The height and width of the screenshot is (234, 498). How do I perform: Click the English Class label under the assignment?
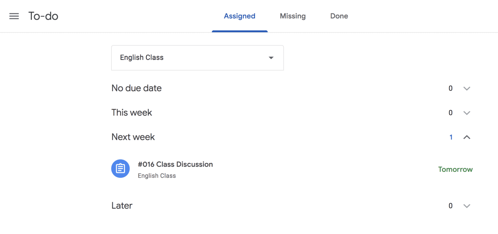157,175
